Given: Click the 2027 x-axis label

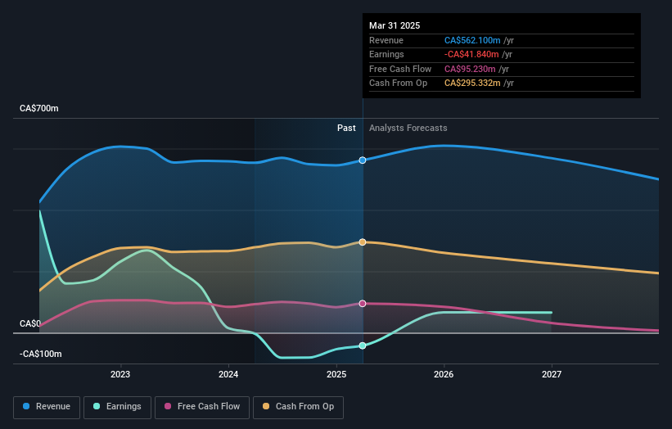Looking at the screenshot, I should coord(552,374).
